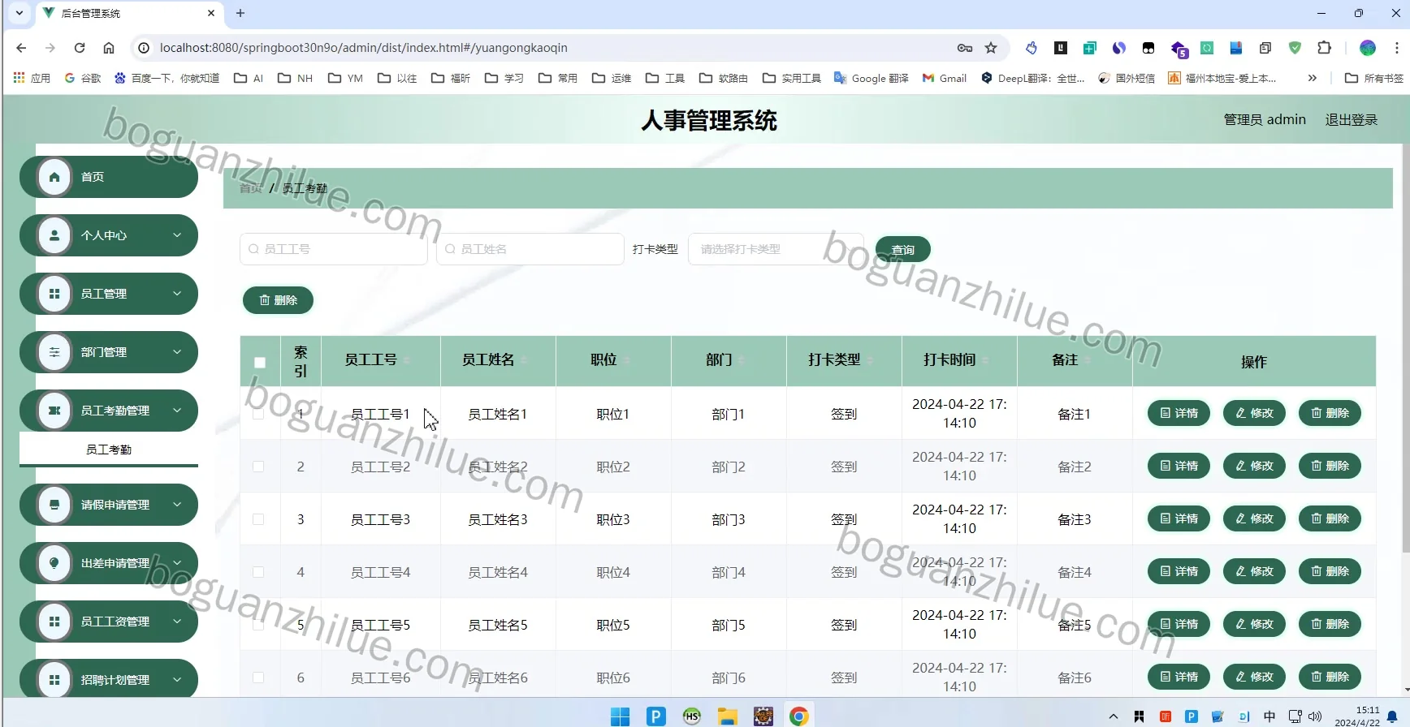Screen dimensions: 1410x727
Task: Click the home icon beside 首页
Action: 54,177
